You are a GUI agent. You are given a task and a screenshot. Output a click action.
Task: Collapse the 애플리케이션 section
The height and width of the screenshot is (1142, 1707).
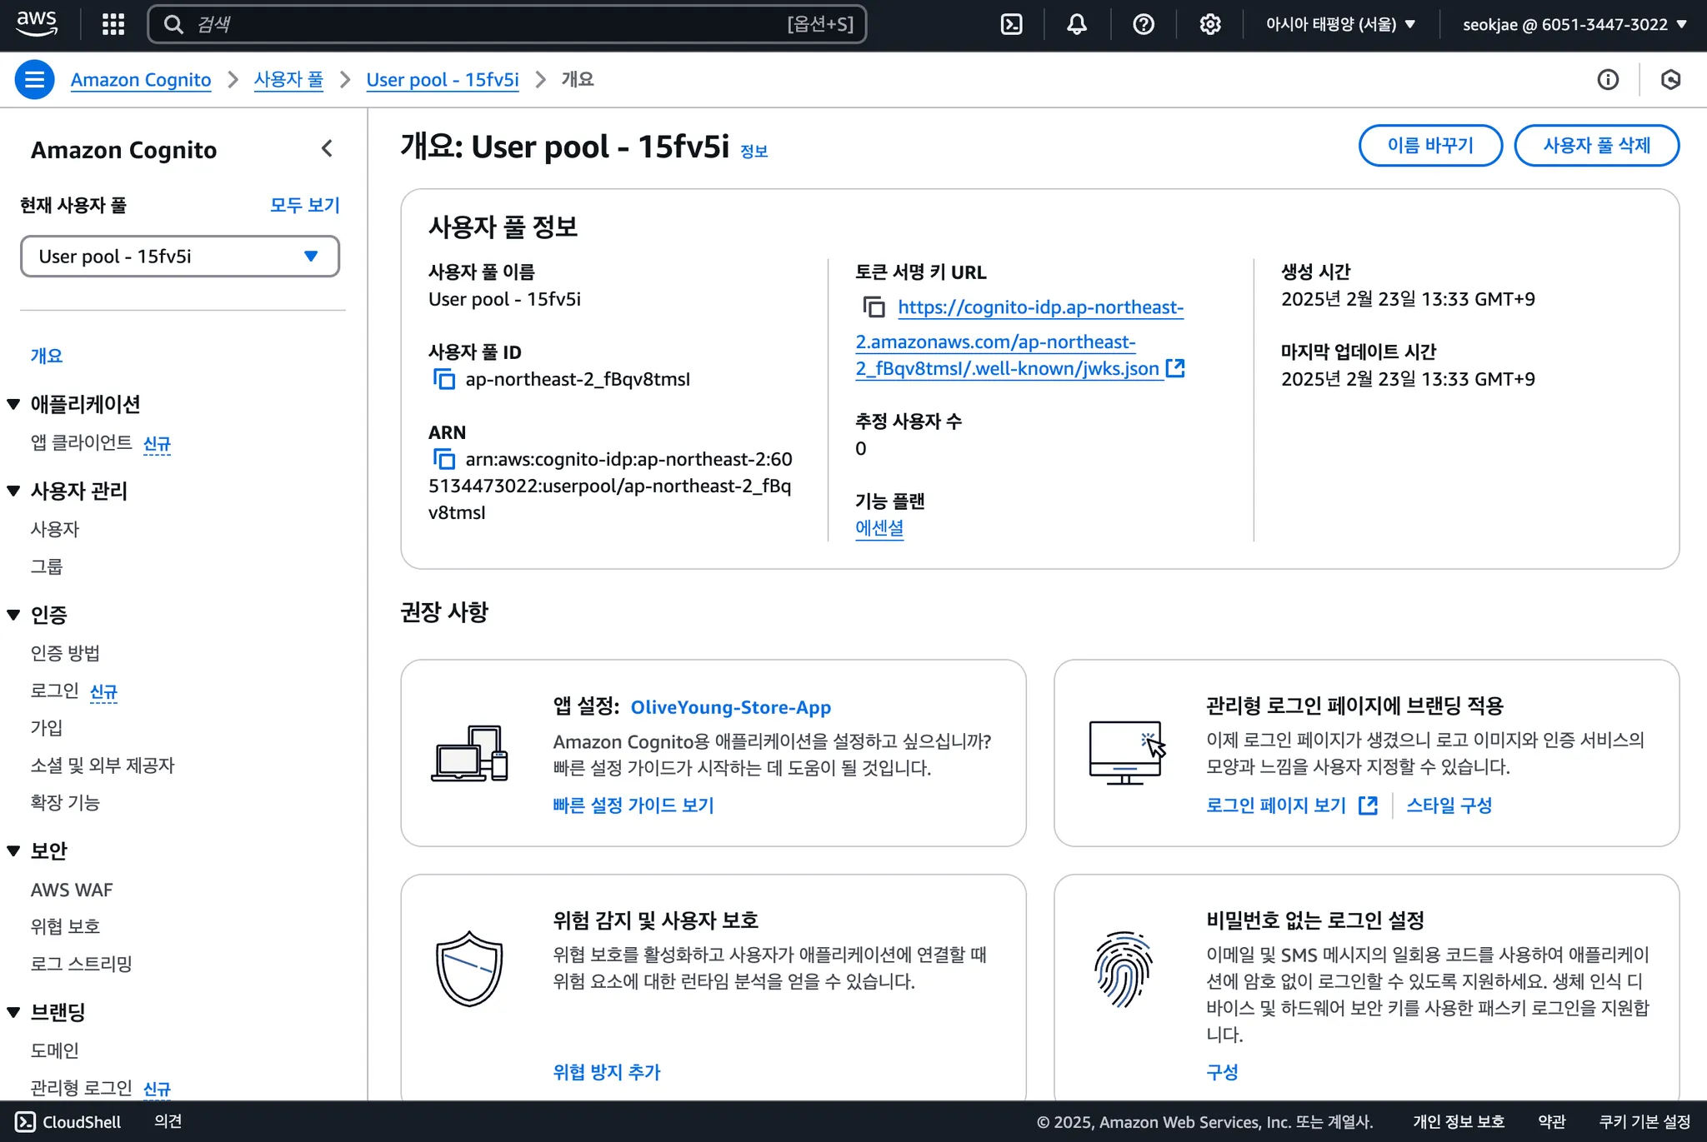click(x=13, y=405)
